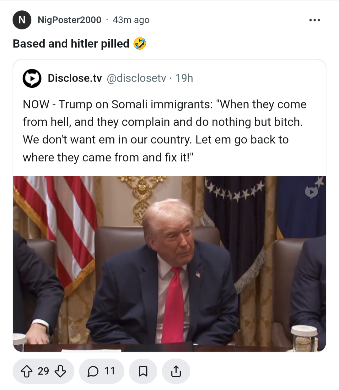Downvote the post with the down arrow
339x390 pixels.
coord(60,371)
